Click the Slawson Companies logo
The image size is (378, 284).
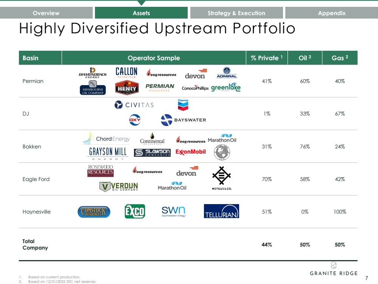coord(152,153)
